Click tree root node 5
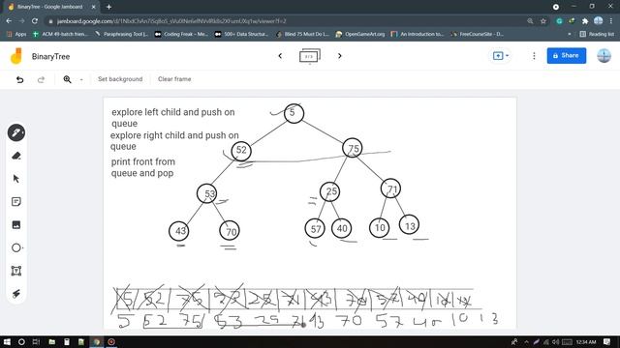The width and height of the screenshot is (620, 348). click(294, 113)
